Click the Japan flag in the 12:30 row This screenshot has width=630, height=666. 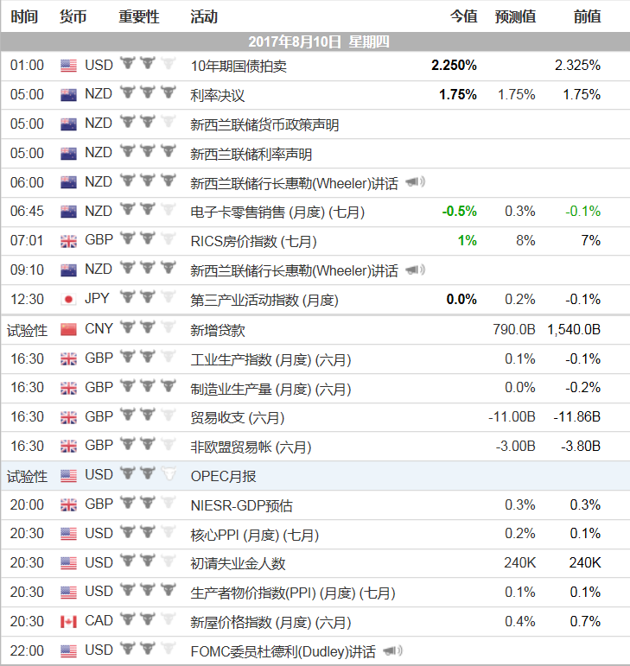pos(68,300)
